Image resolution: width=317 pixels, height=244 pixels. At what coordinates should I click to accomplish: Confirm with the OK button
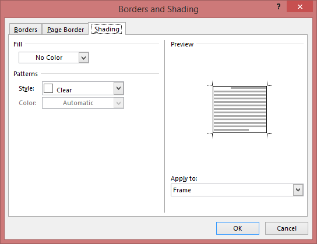click(238, 228)
